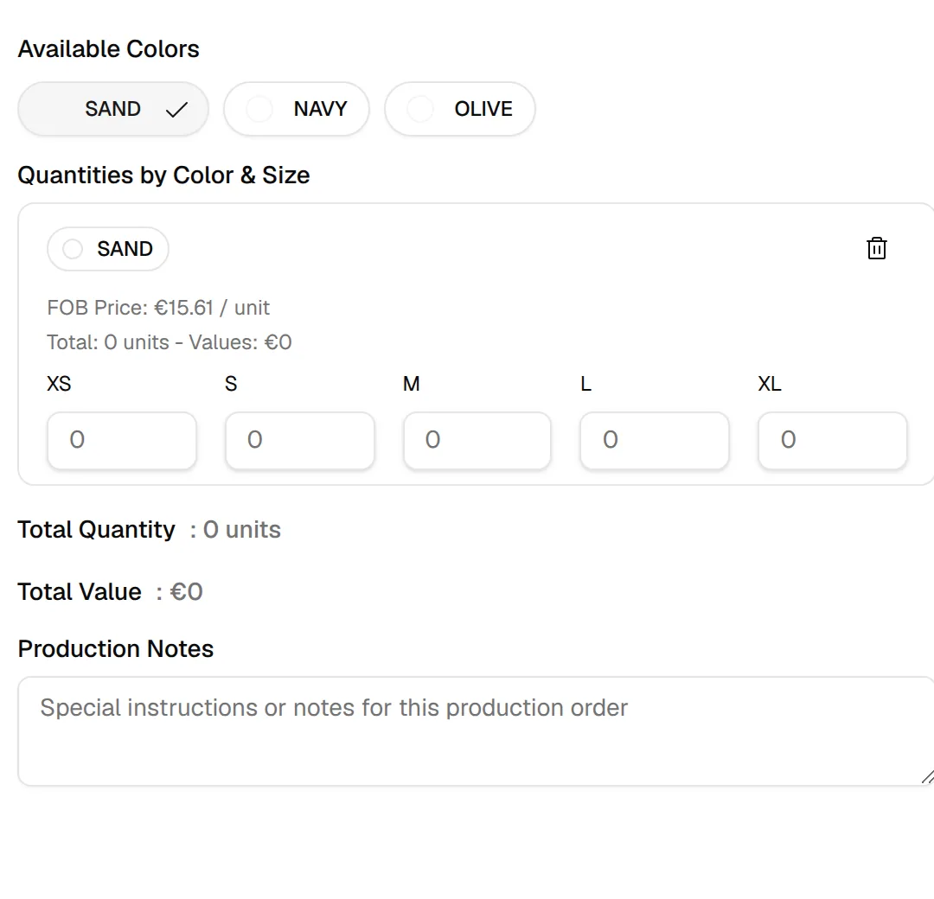Click the NAVY color swatch circle

click(259, 109)
